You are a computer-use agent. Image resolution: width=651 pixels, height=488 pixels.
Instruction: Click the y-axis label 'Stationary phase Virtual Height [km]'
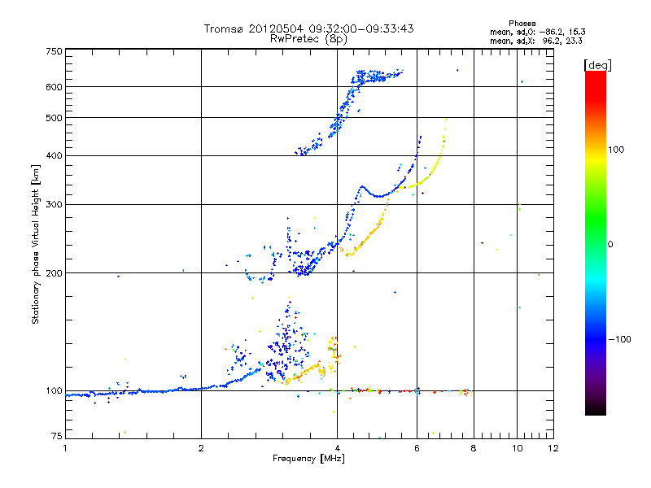(36, 244)
